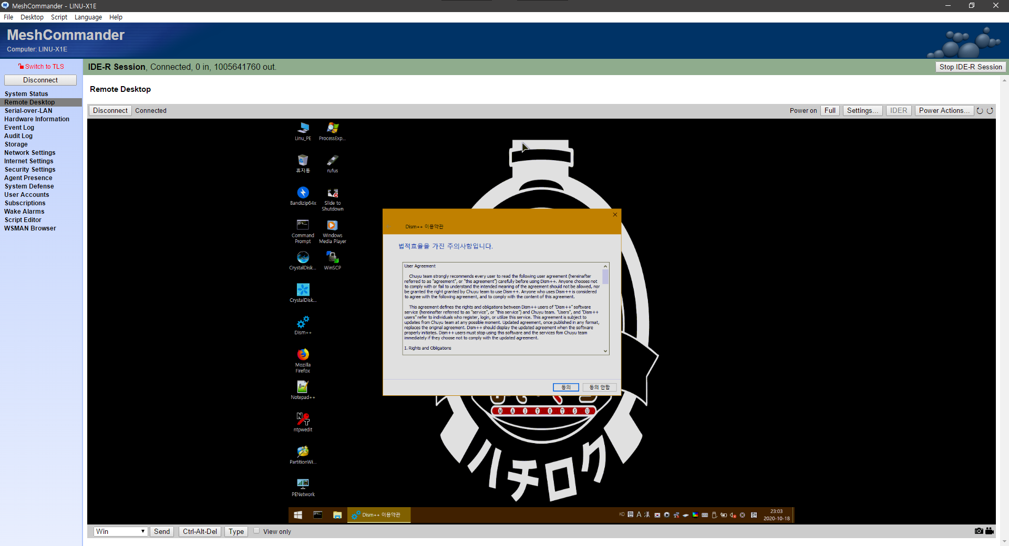Open Storage section
Viewport: 1009px width, 546px height.
16,144
